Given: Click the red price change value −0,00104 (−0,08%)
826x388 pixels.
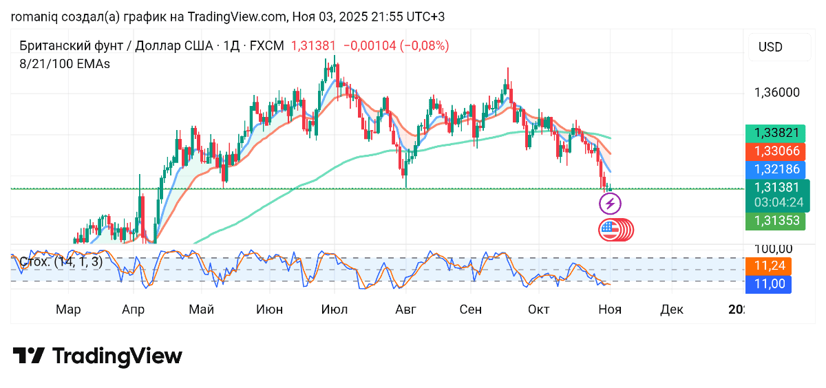Looking at the screenshot, I should click(x=396, y=46).
